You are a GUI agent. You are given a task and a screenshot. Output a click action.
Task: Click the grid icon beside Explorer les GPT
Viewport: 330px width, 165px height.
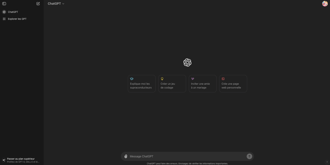coord(4,19)
